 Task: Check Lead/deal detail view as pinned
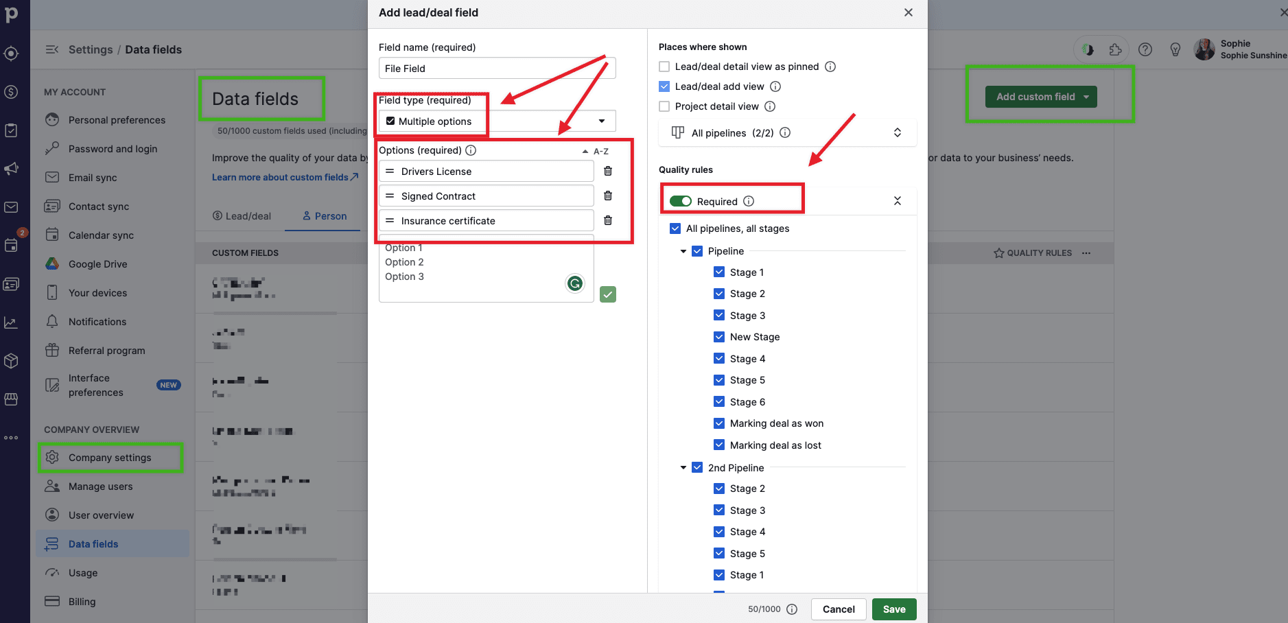click(664, 67)
